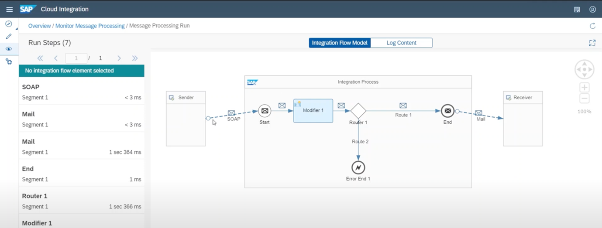Go to the next run steps page

119,58
